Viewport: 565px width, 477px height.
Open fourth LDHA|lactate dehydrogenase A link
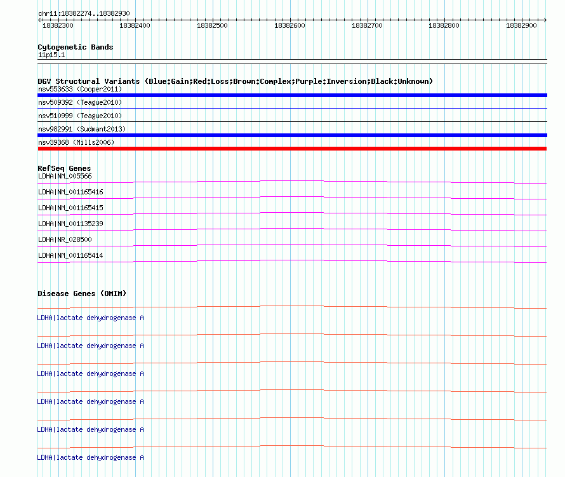coord(90,401)
